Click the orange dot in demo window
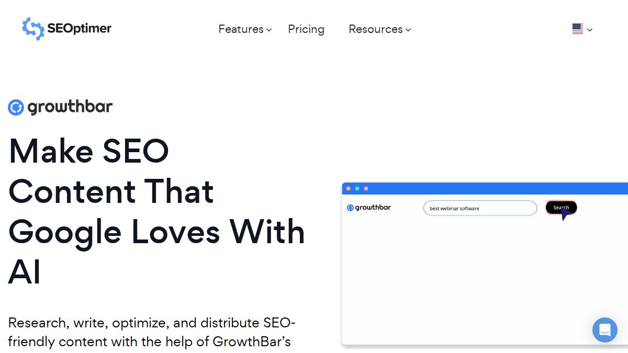Image resolution: width=628 pixels, height=353 pixels. pos(349,188)
